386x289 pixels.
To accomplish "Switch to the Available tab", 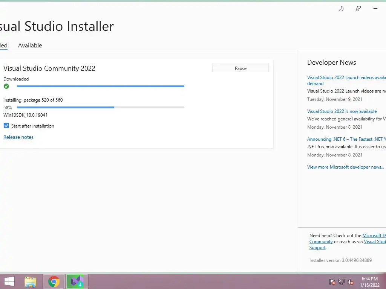I will 30,46.
